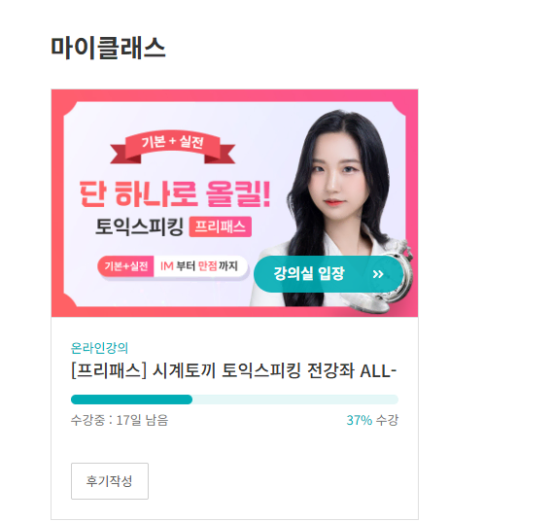
Task: Click the 37% 수강 progress text
Action: pos(372,420)
